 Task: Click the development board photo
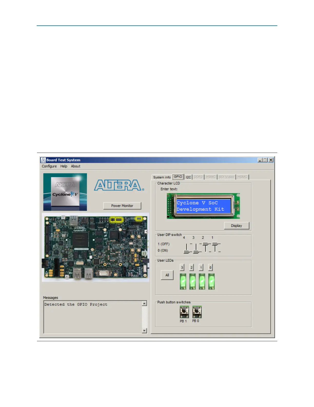click(95, 247)
